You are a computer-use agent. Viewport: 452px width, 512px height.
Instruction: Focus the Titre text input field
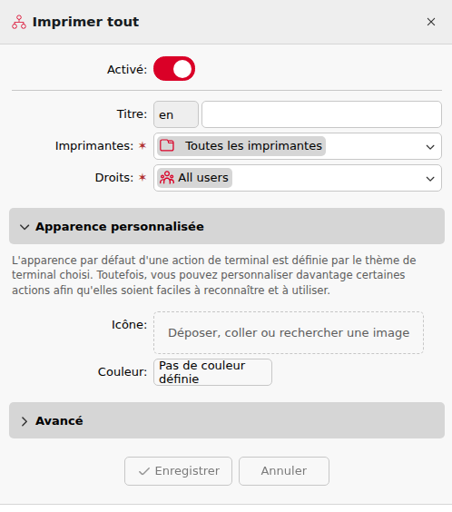(x=321, y=114)
